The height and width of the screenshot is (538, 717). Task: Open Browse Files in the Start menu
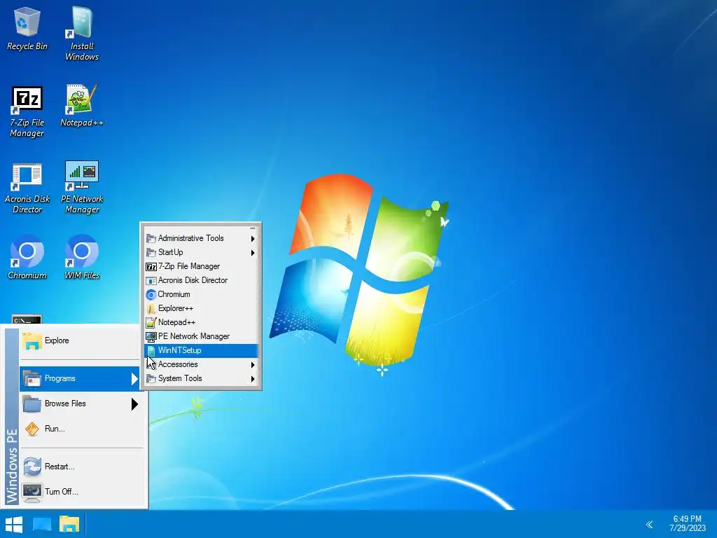(x=81, y=403)
